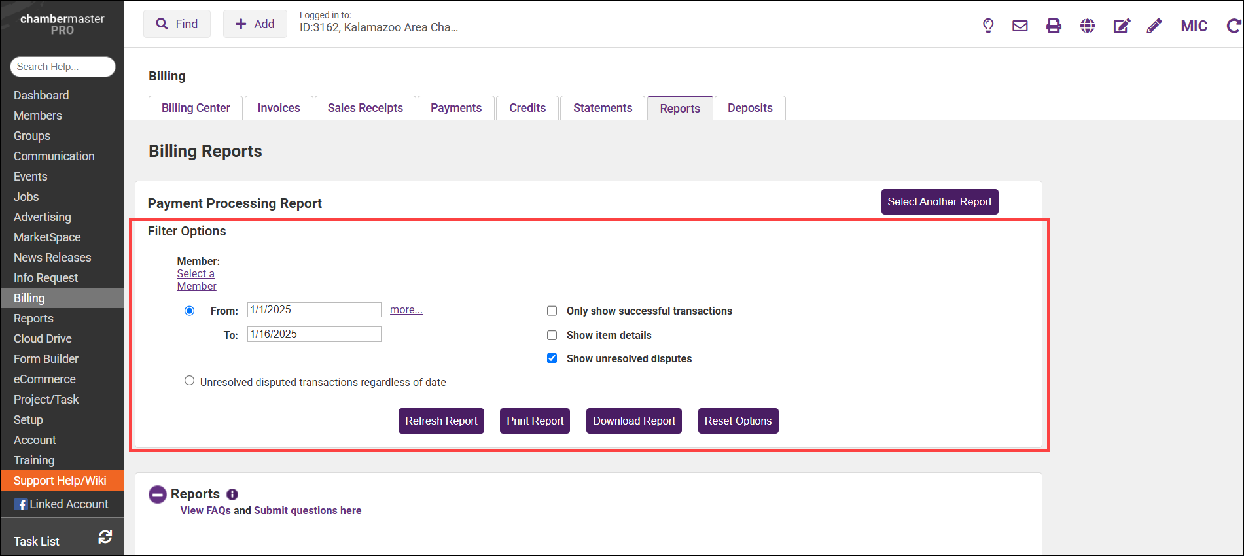Open the Add menu
The image size is (1244, 556).
pyautogui.click(x=255, y=24)
